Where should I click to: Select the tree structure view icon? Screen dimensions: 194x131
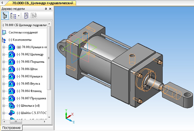5,16
